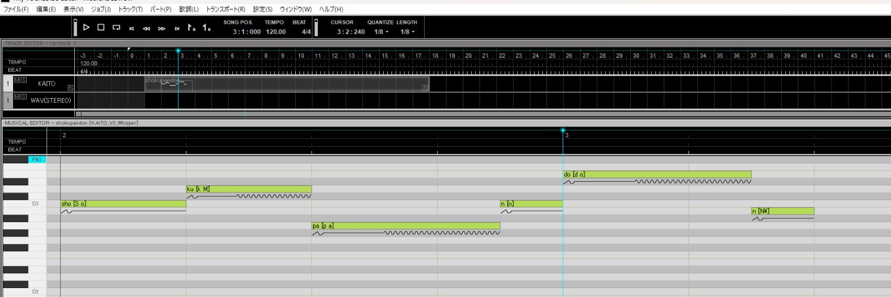The height and width of the screenshot is (297, 891).
Task: Click the track editor horizontal scrollbar
Action: coord(485,113)
